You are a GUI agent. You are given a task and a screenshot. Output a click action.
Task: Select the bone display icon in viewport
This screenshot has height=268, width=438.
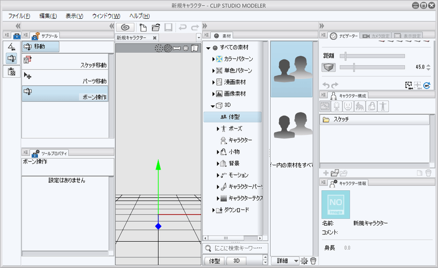click(x=177, y=48)
